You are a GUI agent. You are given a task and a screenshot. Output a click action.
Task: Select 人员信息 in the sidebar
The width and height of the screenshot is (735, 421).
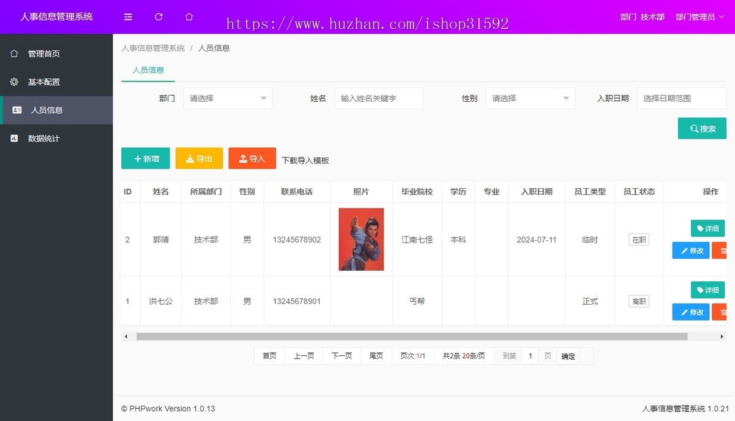pos(56,110)
